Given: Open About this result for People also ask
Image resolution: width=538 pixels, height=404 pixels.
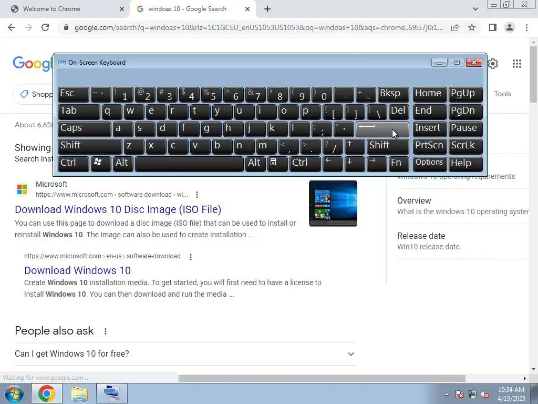Looking at the screenshot, I should click(106, 331).
